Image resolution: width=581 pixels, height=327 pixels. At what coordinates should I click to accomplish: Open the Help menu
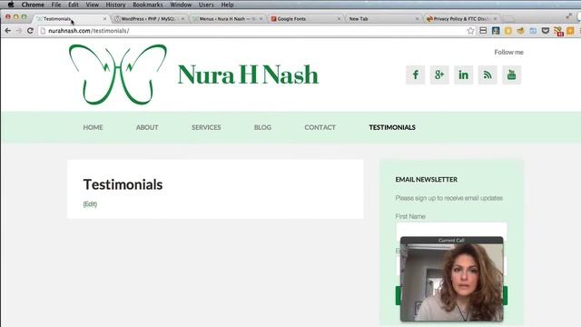[x=227, y=5]
